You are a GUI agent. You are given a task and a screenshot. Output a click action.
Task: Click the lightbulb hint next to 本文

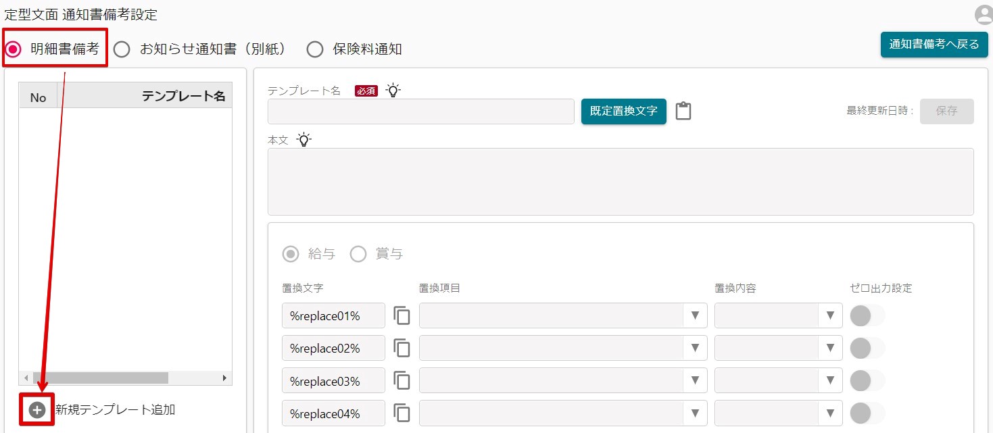coord(304,140)
